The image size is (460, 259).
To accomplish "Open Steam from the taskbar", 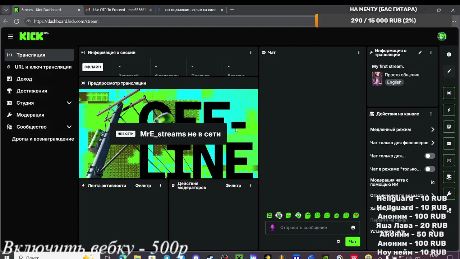I will click(x=210, y=257).
